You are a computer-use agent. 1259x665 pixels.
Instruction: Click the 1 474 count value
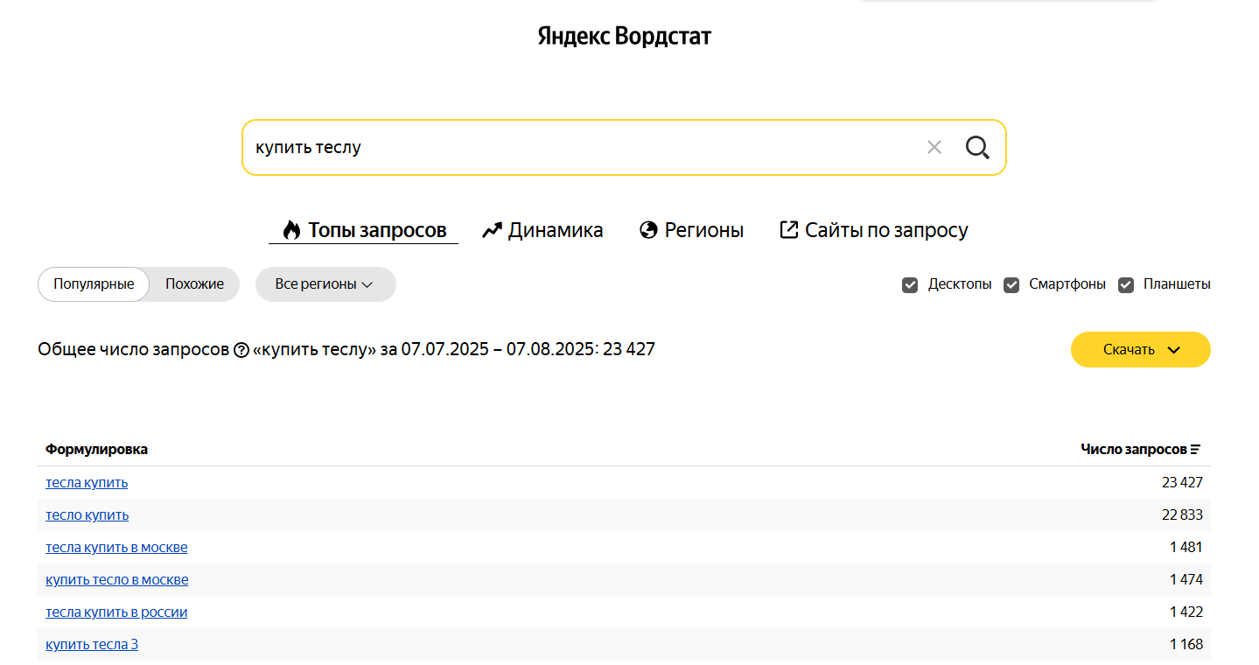coord(1186,580)
